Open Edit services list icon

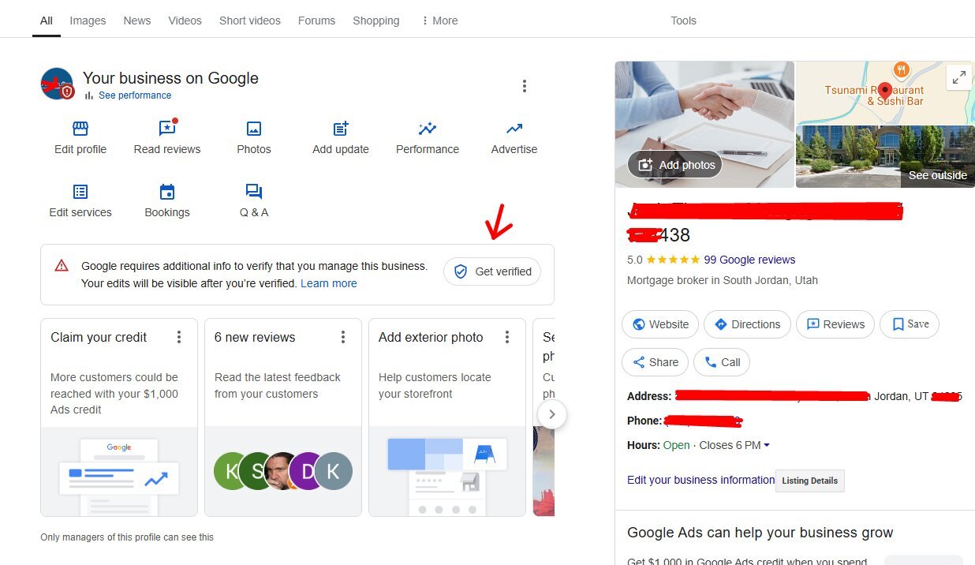80,192
